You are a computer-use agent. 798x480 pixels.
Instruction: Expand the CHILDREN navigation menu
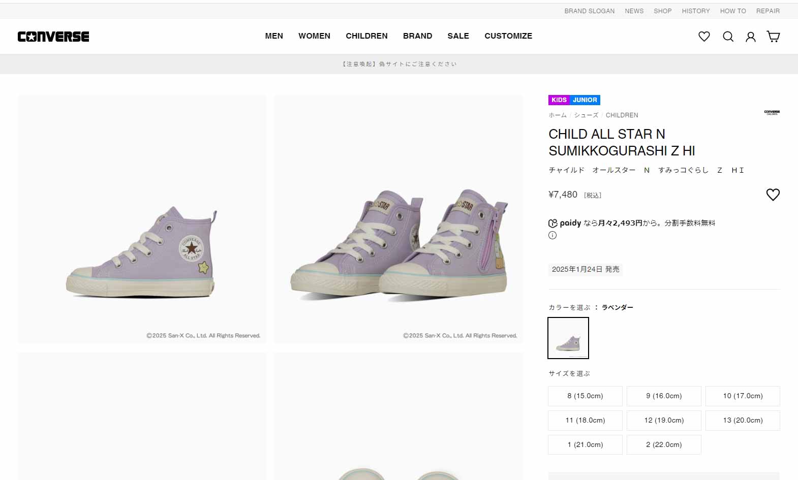click(366, 36)
